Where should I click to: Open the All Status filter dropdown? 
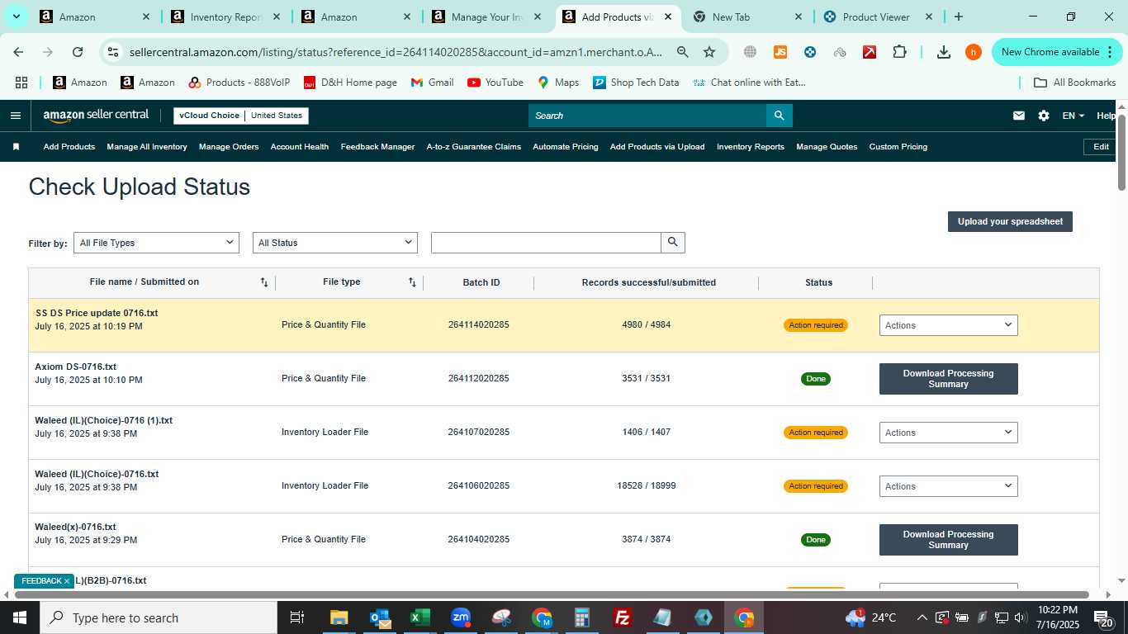click(335, 243)
